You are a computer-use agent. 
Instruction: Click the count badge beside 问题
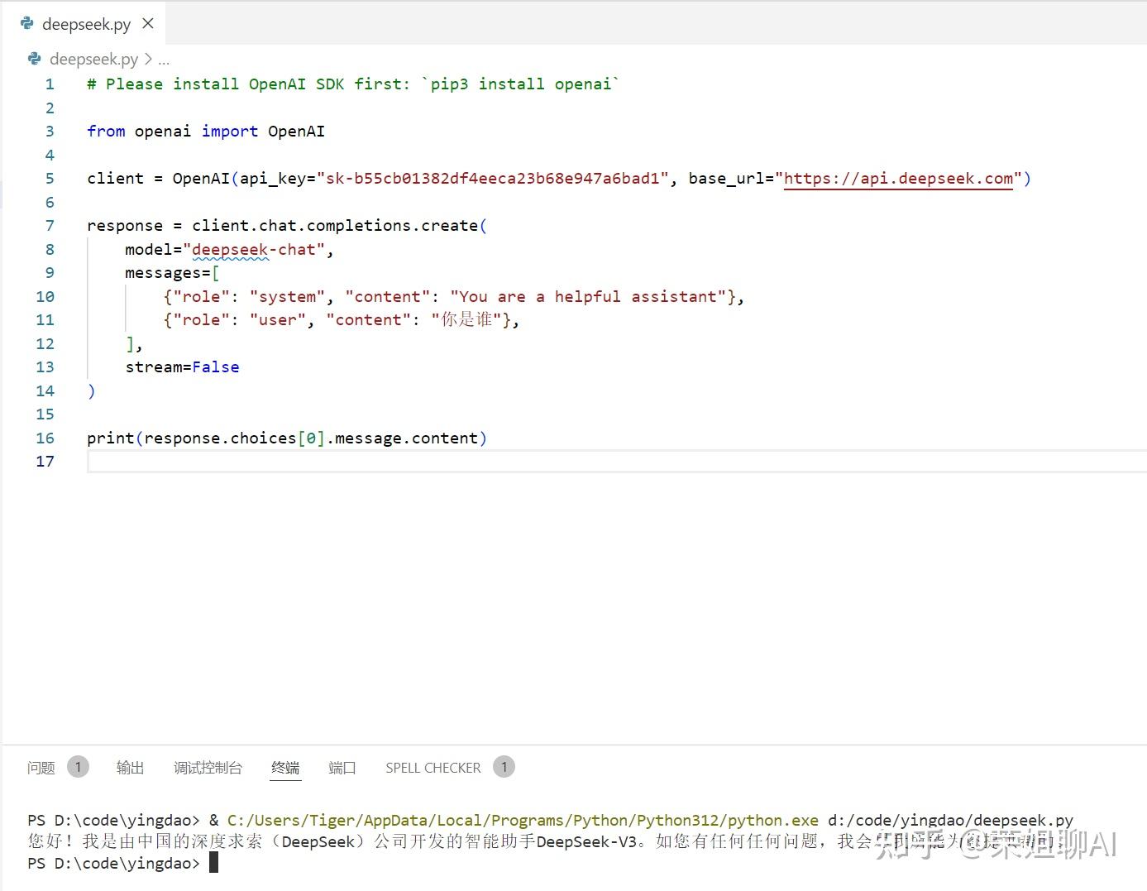coord(78,767)
